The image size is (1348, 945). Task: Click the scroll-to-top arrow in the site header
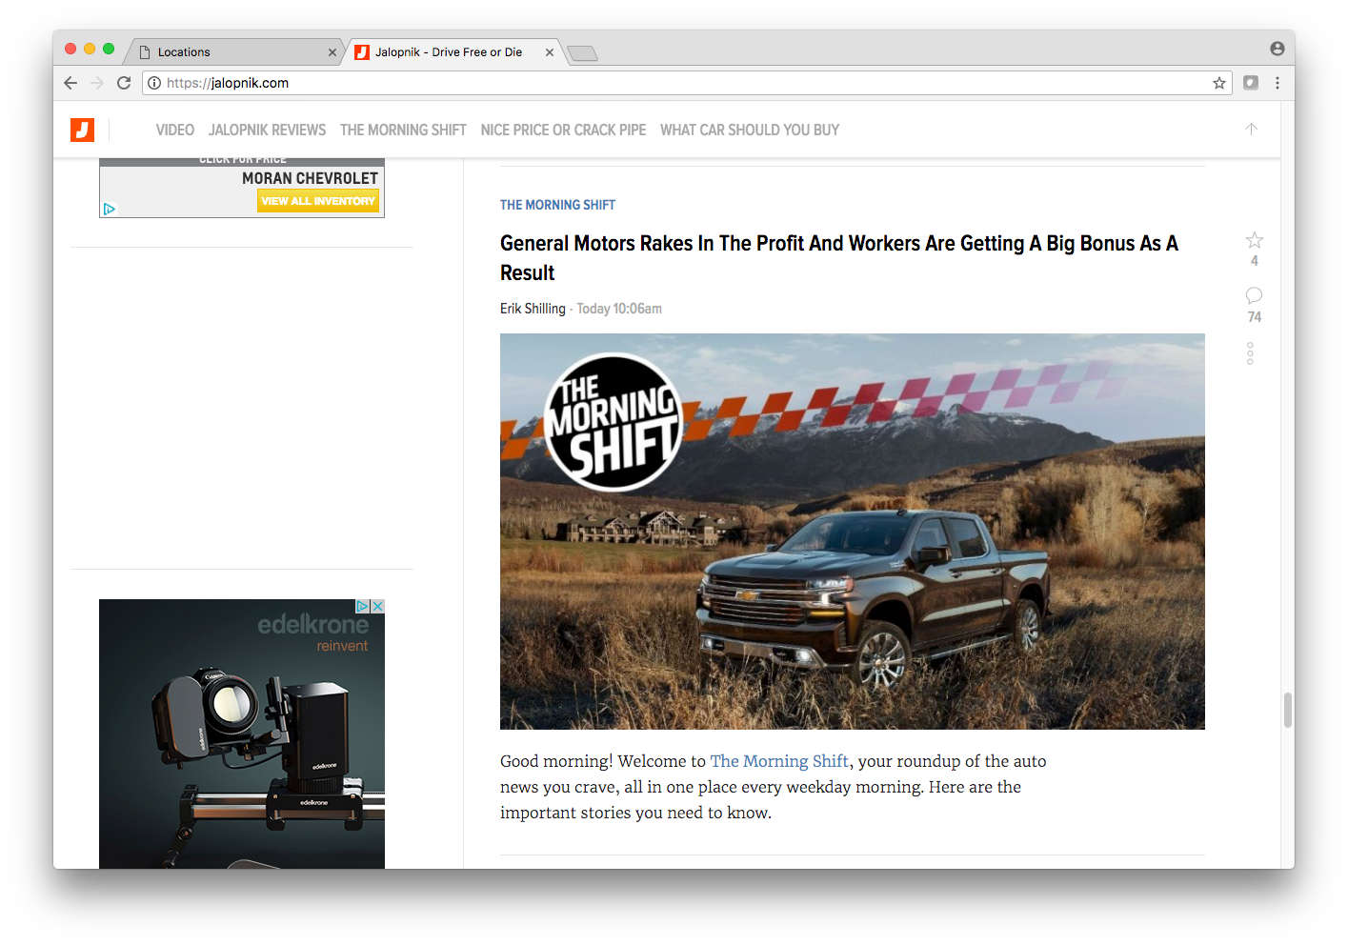(1252, 129)
